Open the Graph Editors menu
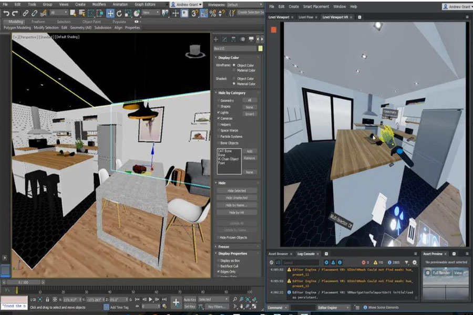The width and height of the screenshot is (473, 315). click(x=145, y=5)
